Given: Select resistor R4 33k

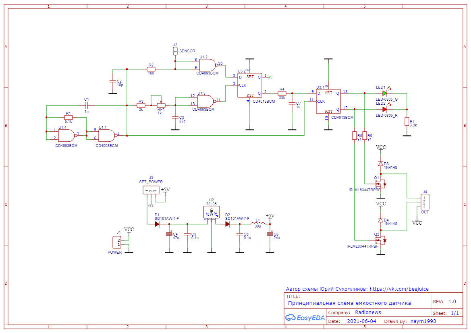Looking at the screenshot, I should pyautogui.click(x=282, y=93).
